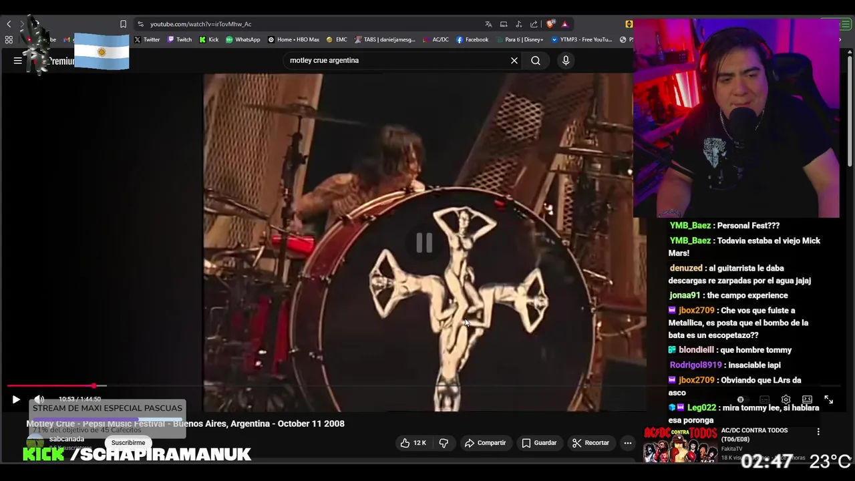Click the Rodrigol8919 username in chat
The width and height of the screenshot is (855, 481).
coord(695,365)
